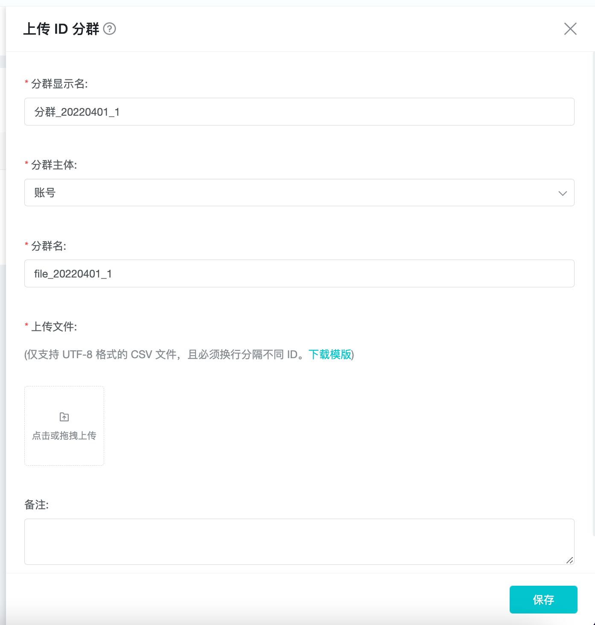Image resolution: width=595 pixels, height=625 pixels.
Task: Close the 上传 ID 分群 dialog
Action: pos(570,29)
